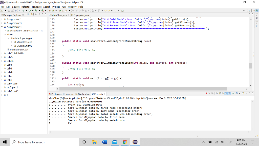Click the Quick Access magnifier icon
Viewport: 259px width, 146px height.
pos(244,11)
